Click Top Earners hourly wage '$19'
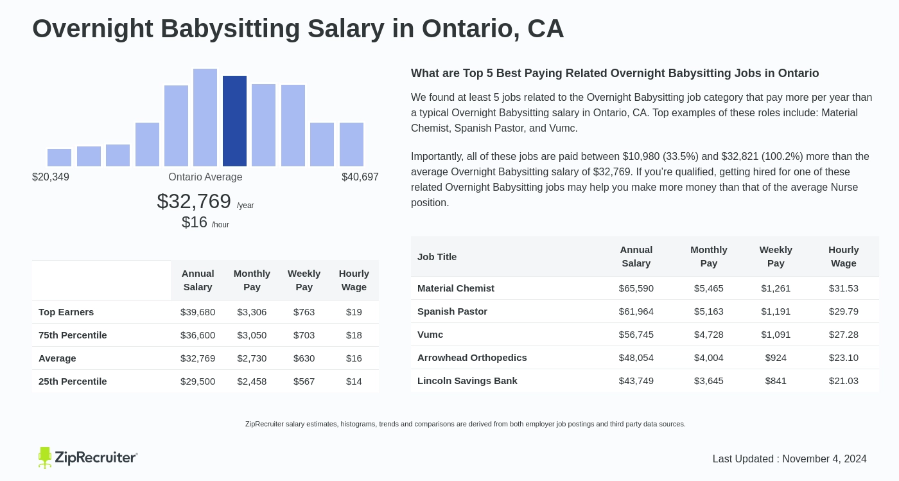This screenshot has width=899, height=481. pyautogui.click(x=354, y=311)
